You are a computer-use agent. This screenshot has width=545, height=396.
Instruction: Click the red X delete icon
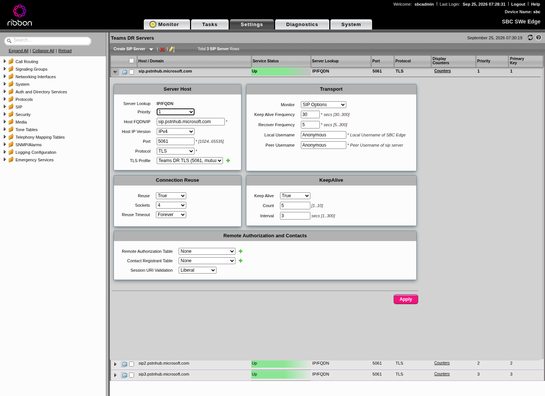(162, 49)
